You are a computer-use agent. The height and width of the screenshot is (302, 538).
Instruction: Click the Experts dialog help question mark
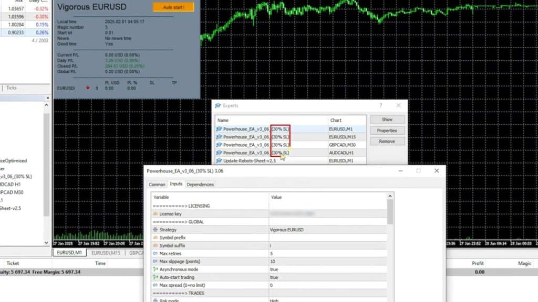coord(381,105)
